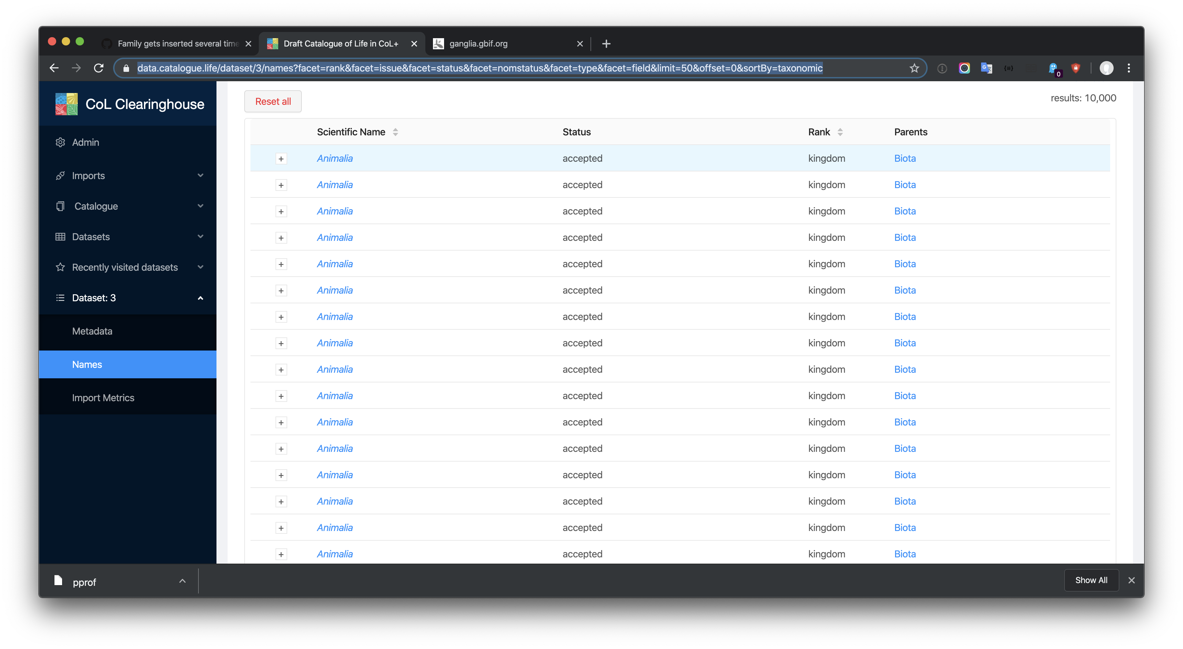
Task: Open the Metadata sidebar entry
Action: point(92,331)
